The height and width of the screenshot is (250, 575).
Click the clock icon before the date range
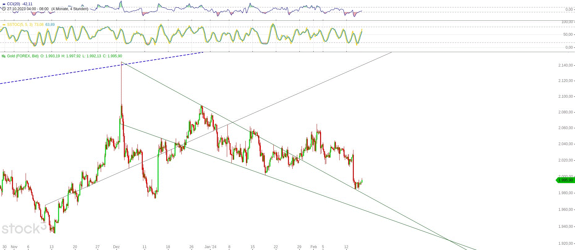4,9
